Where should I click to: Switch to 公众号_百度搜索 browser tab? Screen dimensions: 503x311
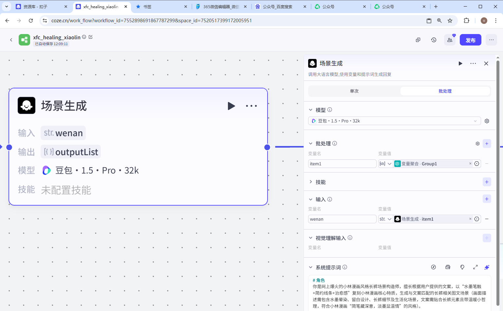point(281,7)
